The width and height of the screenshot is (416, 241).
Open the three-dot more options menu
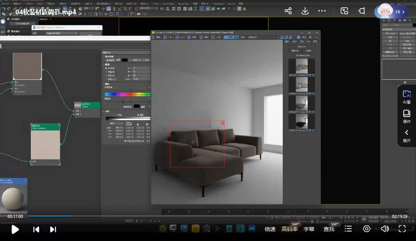[322, 11]
